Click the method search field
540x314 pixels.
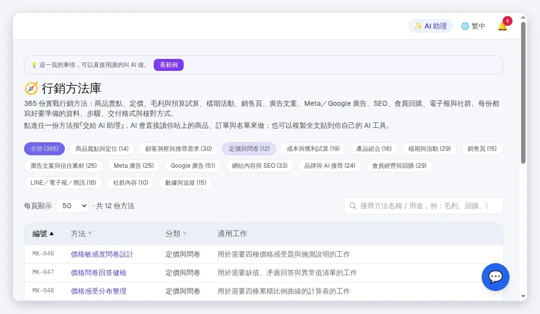pos(424,206)
